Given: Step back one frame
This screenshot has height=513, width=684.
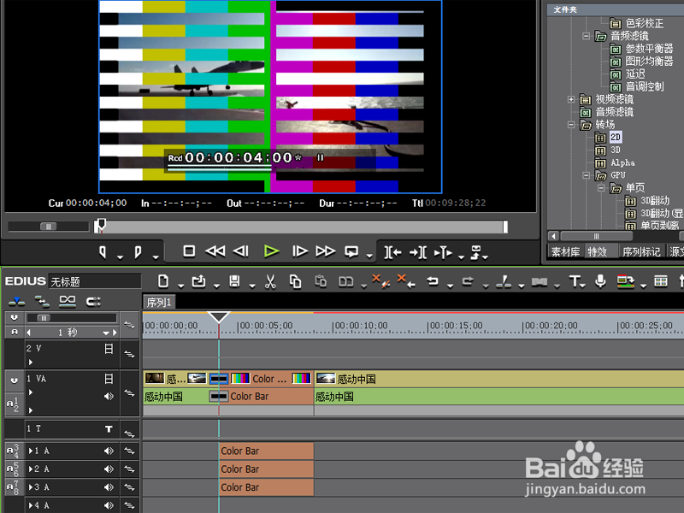Looking at the screenshot, I should pos(241,251).
